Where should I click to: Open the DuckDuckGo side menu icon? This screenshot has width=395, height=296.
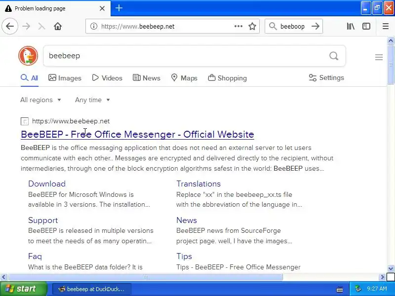tap(379, 57)
